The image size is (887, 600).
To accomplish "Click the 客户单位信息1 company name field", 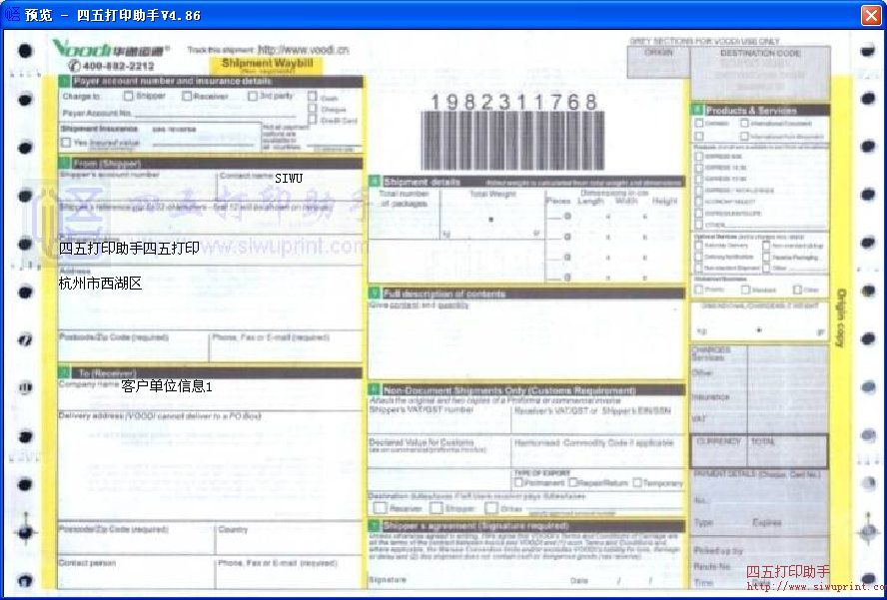I will [167, 385].
